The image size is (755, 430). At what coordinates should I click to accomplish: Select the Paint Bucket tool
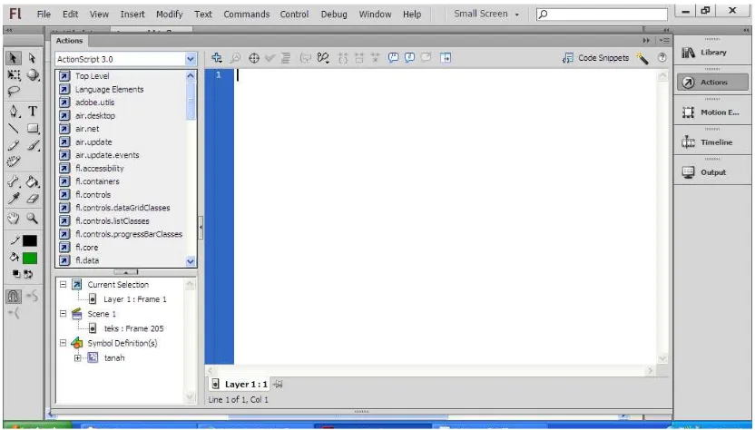click(33, 181)
